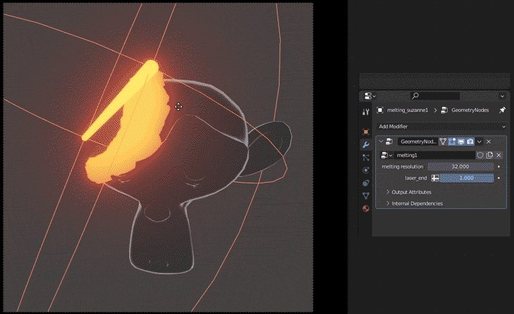
Task: Toggle modifier On Cage display
Action: click(443, 142)
